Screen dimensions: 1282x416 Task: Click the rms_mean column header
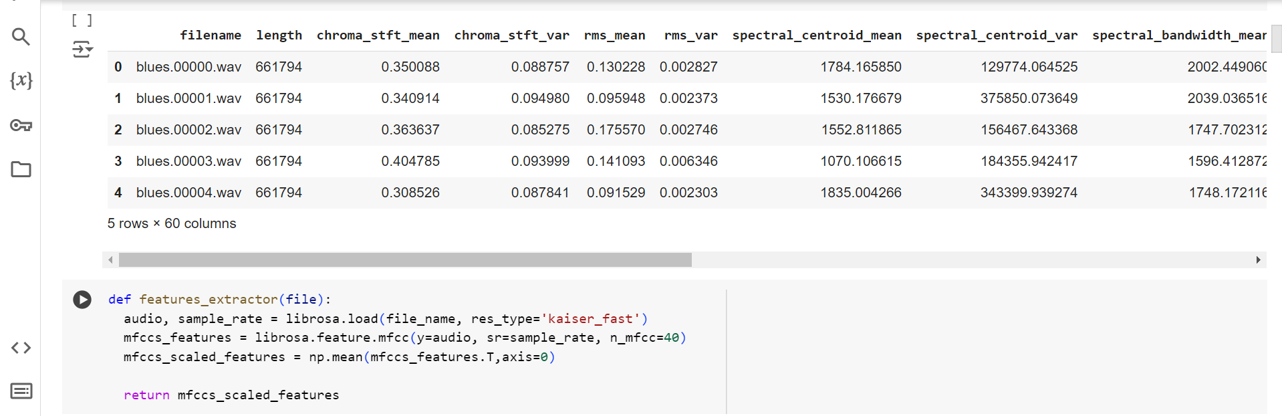614,35
